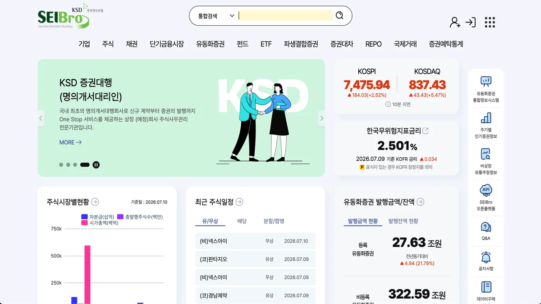
Task: Select the first banner slide dot
Action: pyautogui.click(x=61, y=165)
